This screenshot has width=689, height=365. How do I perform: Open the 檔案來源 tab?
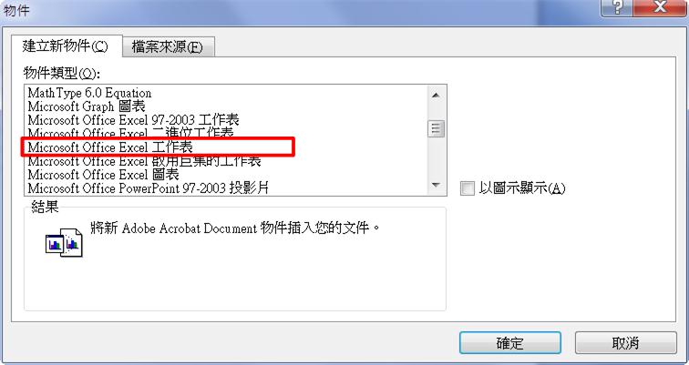(168, 47)
